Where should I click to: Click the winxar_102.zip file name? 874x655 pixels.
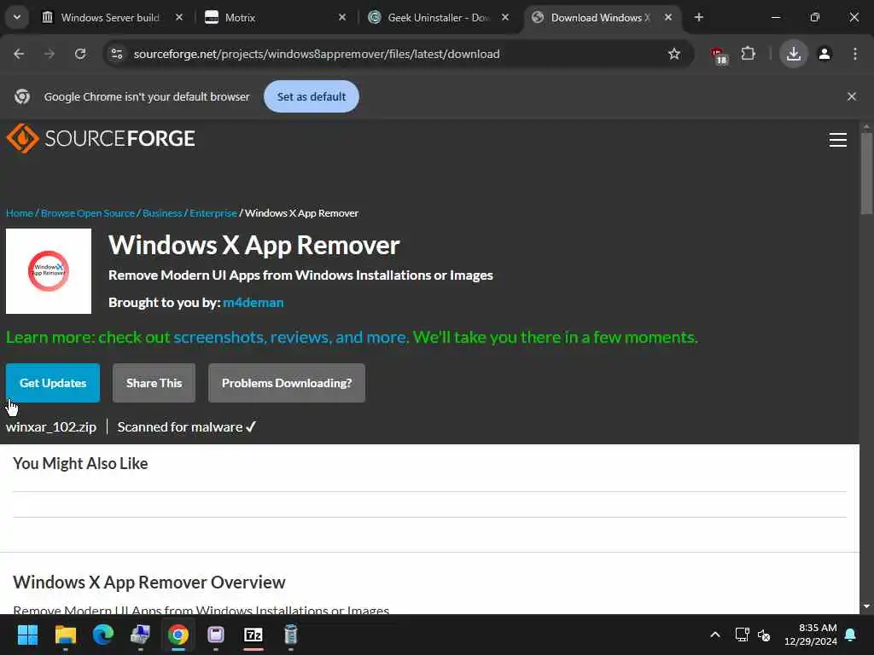(x=51, y=426)
